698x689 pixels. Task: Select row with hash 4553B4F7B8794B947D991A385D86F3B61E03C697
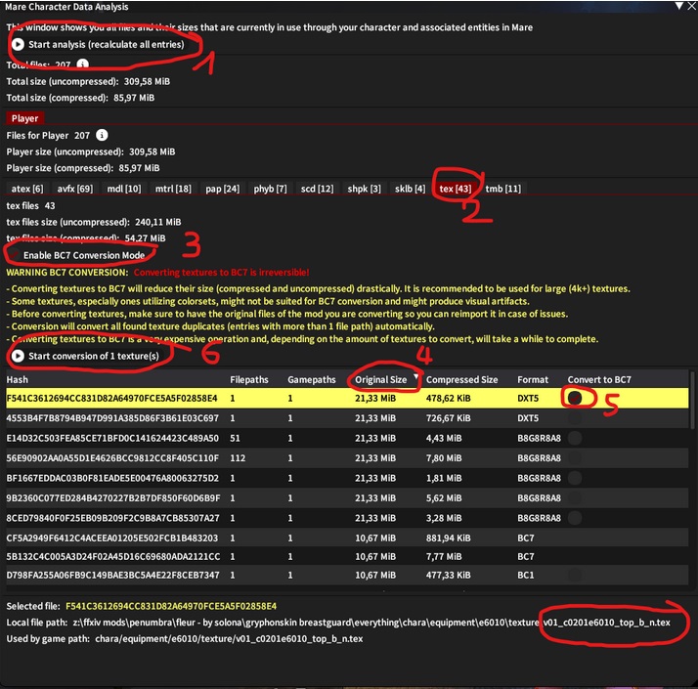[347, 418]
